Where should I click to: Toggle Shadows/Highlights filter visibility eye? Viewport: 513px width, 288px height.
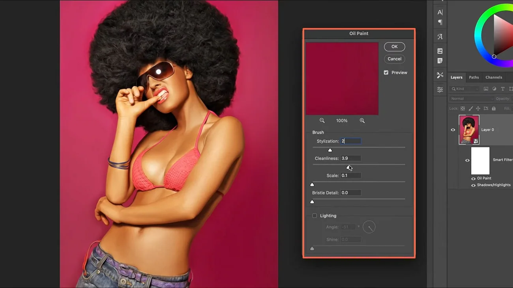[x=473, y=185]
